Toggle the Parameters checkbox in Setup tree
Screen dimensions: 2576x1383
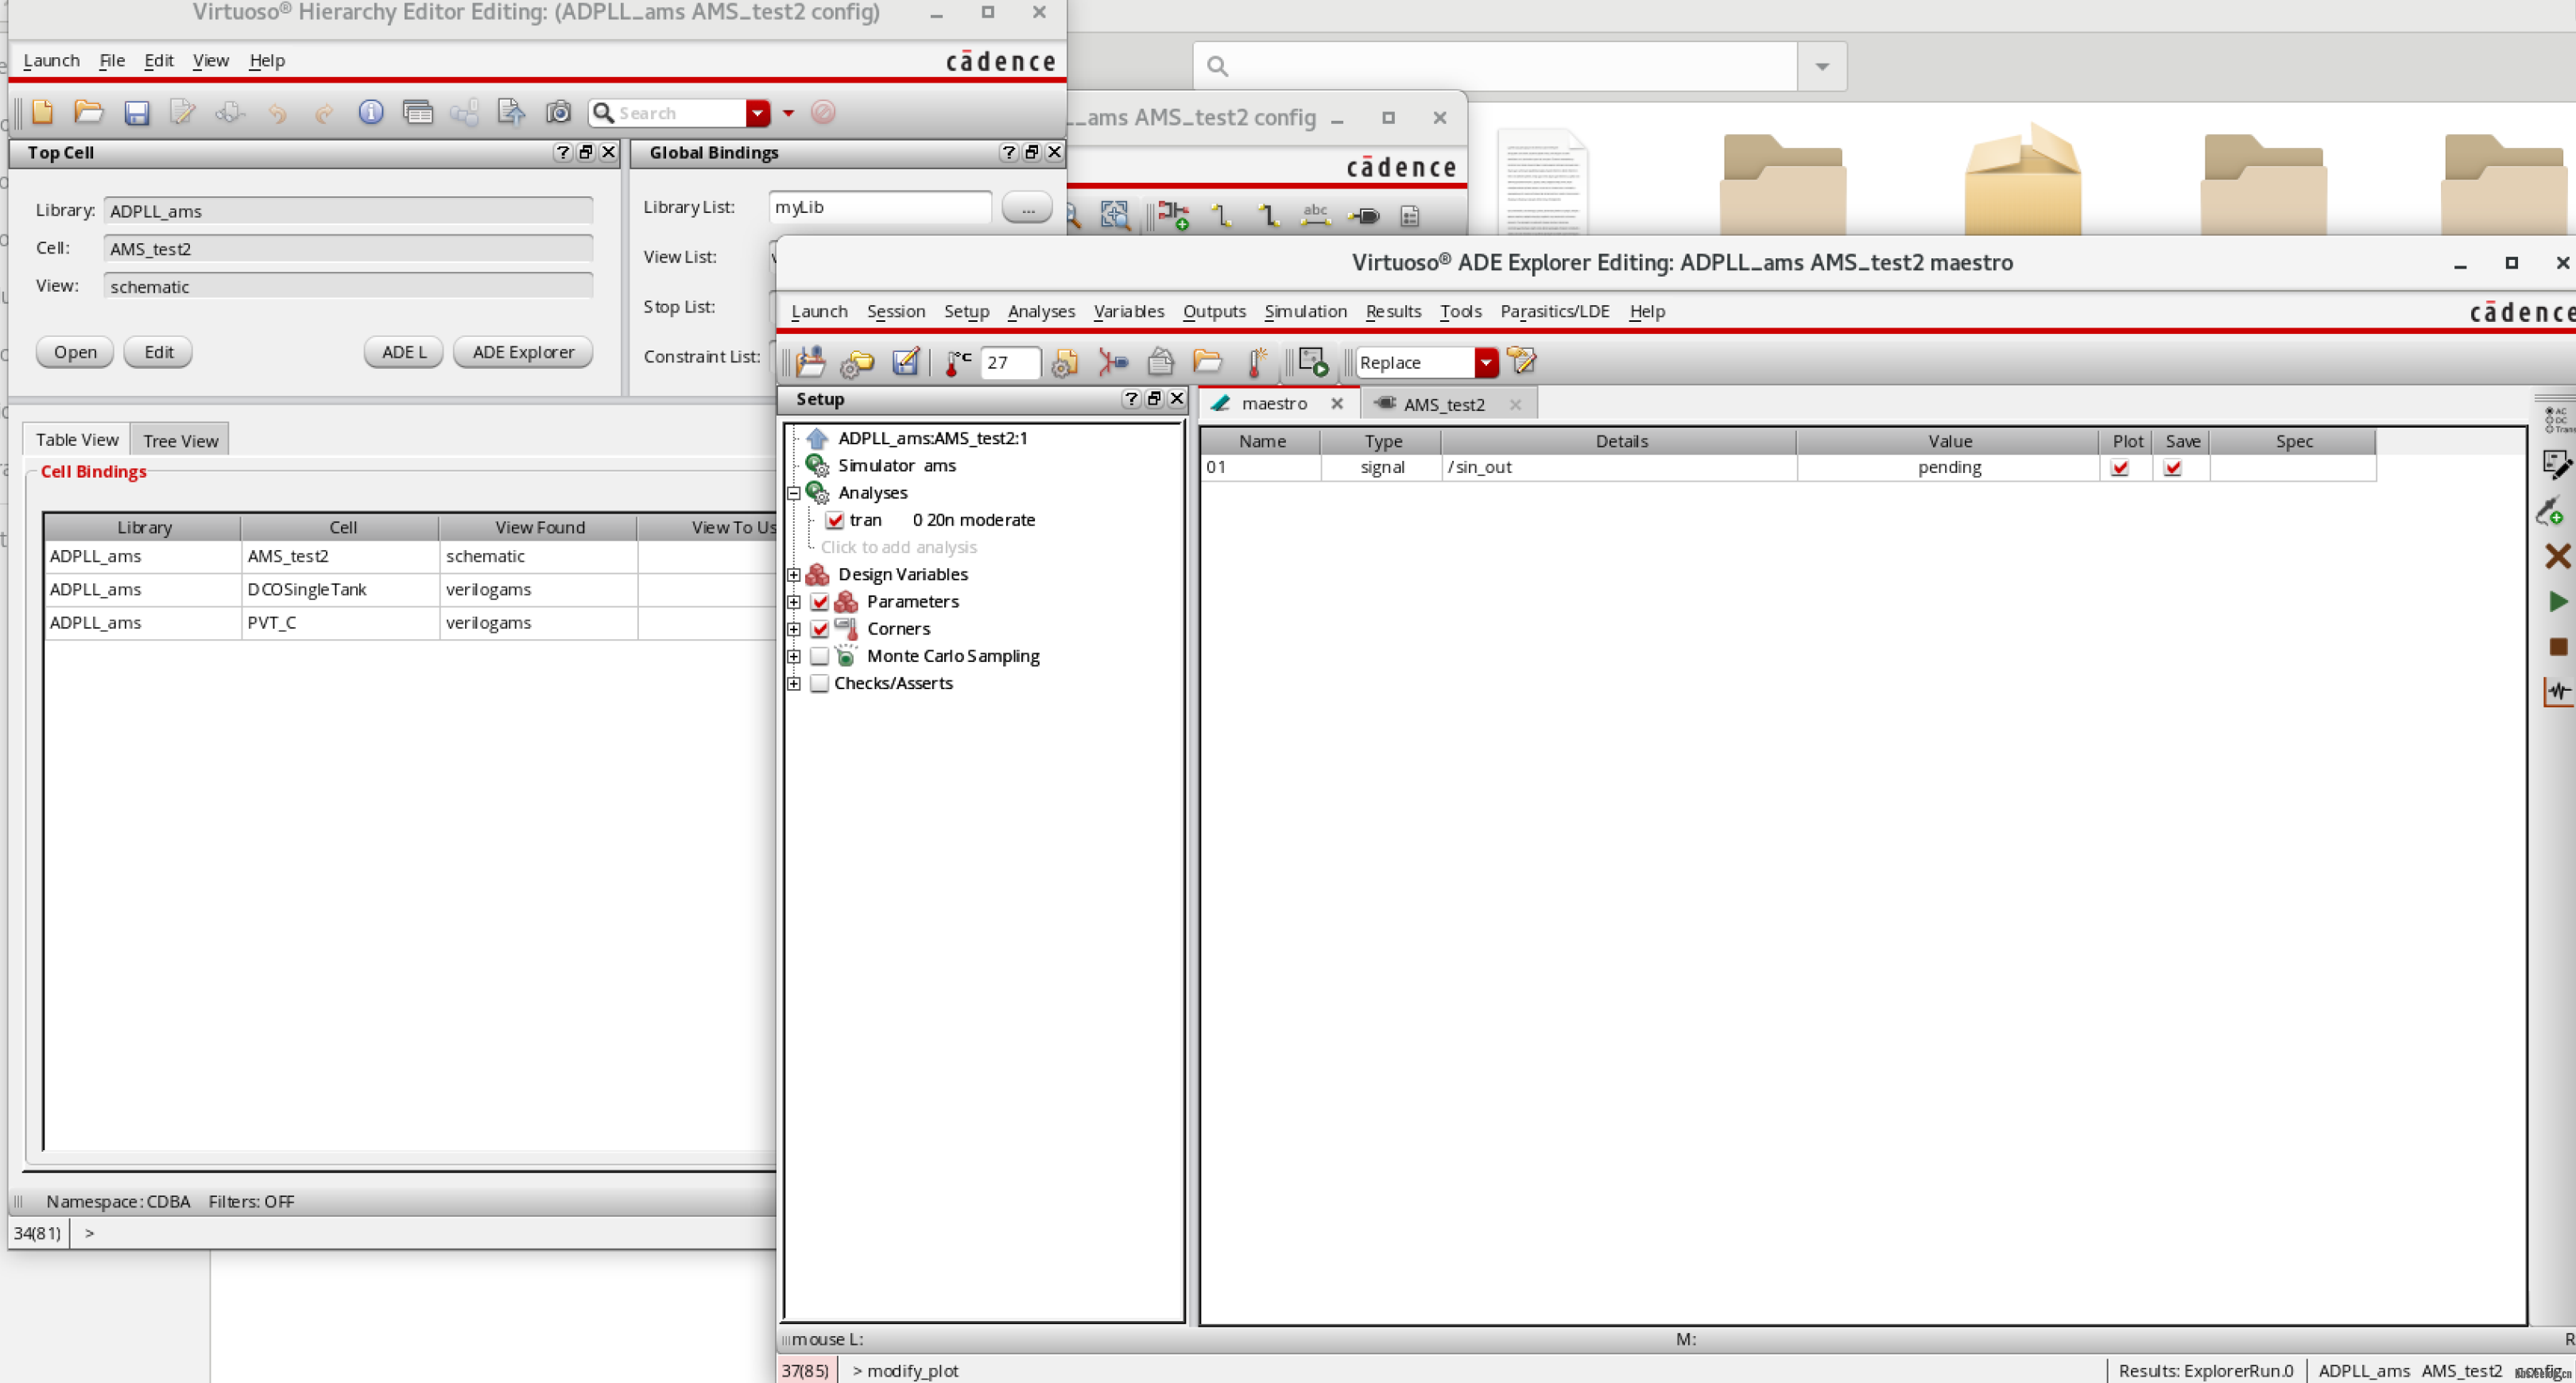coord(820,602)
